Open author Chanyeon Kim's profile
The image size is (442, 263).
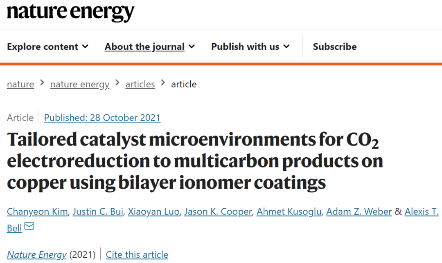[37, 212]
